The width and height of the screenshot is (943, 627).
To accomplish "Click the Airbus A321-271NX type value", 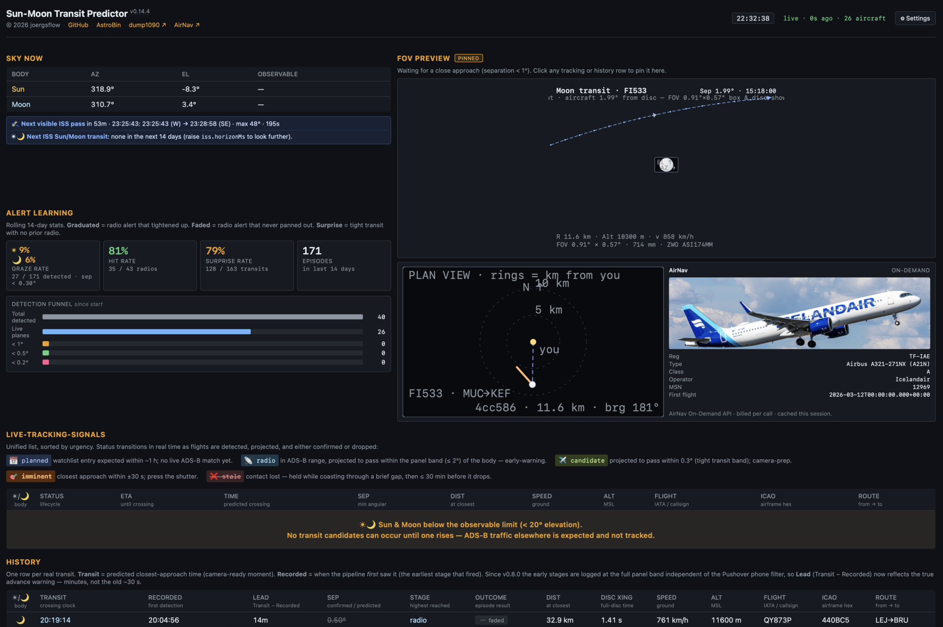I will pos(888,364).
